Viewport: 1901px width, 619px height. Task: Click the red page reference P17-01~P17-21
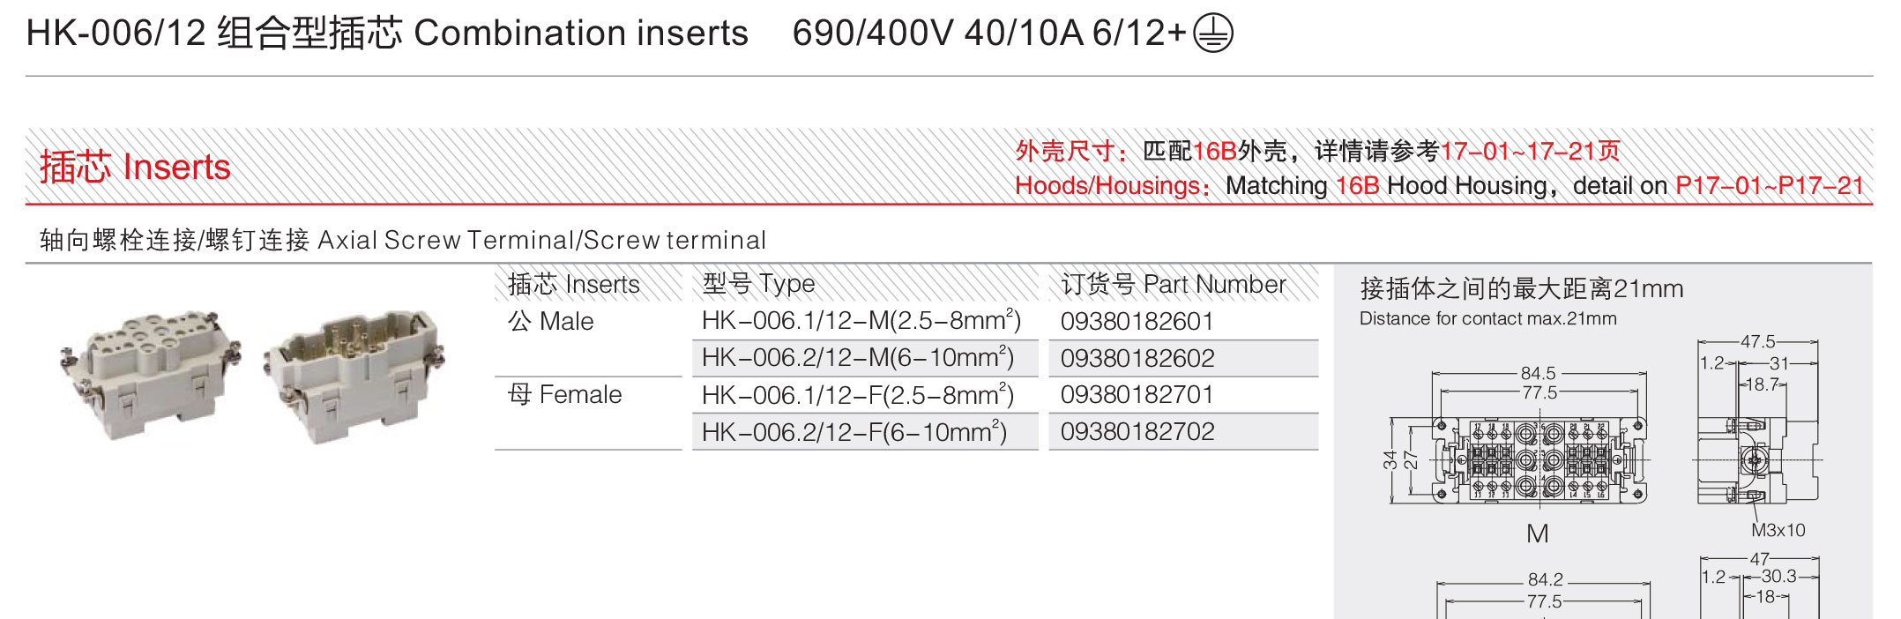(1770, 186)
